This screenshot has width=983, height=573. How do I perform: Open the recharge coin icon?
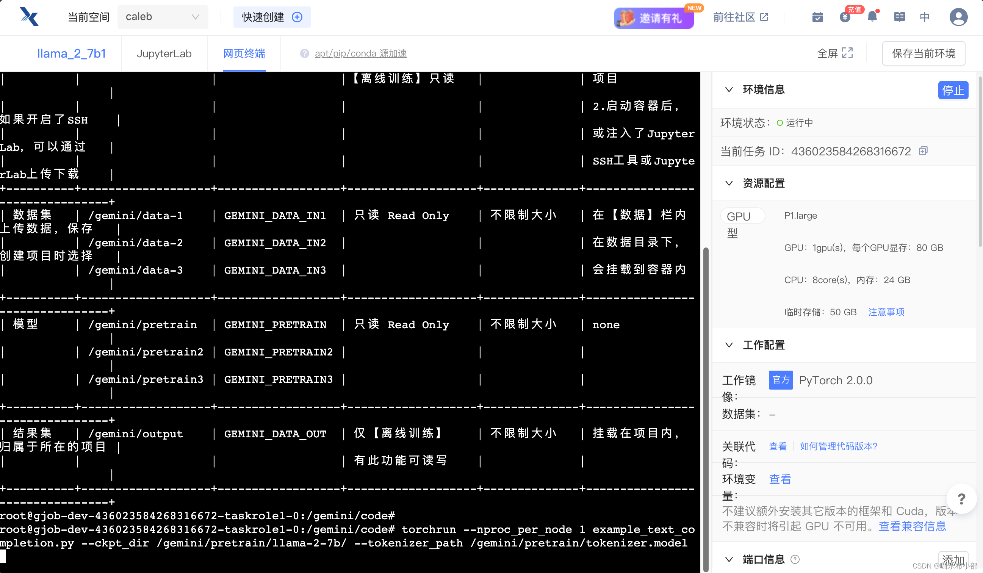point(845,17)
